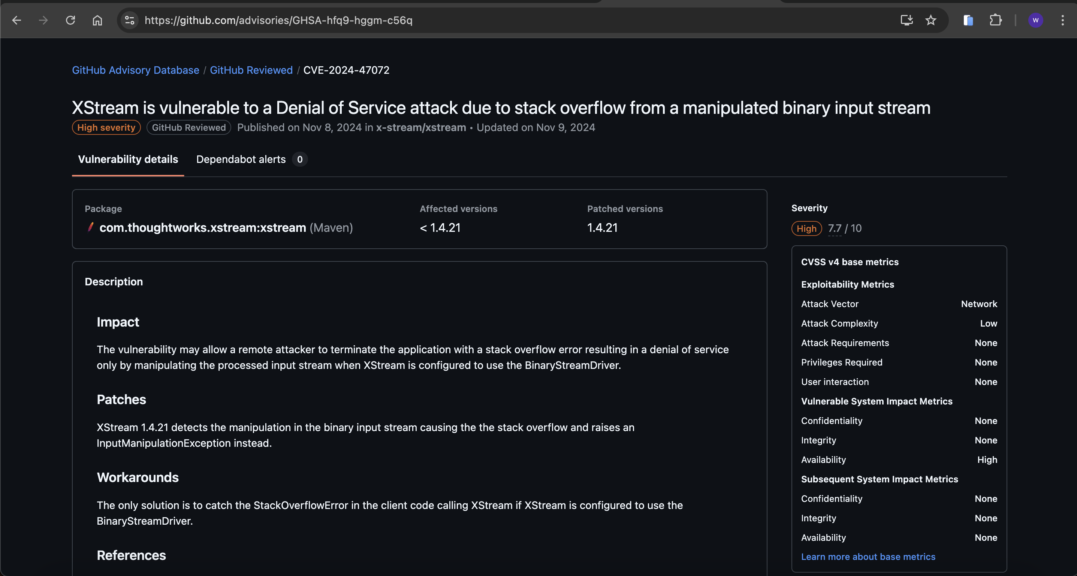
Task: Open the Chrome three-dot menu
Action: click(x=1062, y=20)
